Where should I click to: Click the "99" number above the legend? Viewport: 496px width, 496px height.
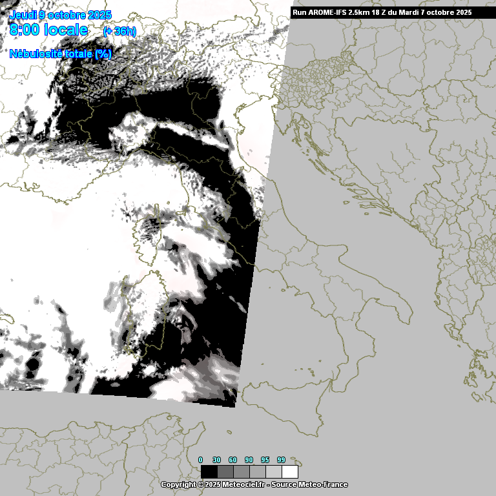(281, 459)
